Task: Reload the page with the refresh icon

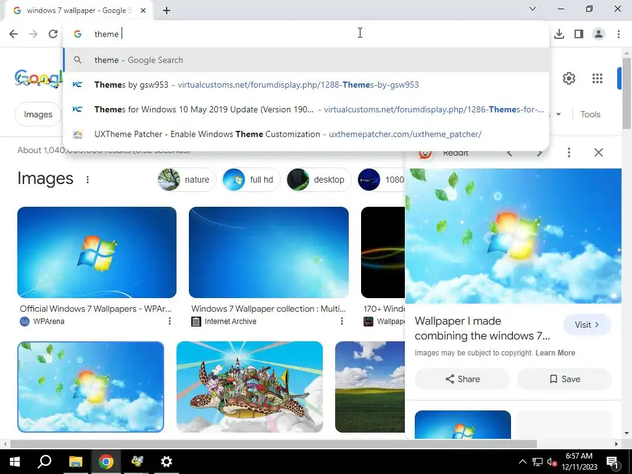Action: [53, 34]
